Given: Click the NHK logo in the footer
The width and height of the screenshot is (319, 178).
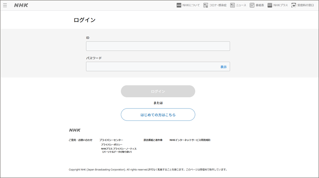Looking at the screenshot, I should pos(75,130).
